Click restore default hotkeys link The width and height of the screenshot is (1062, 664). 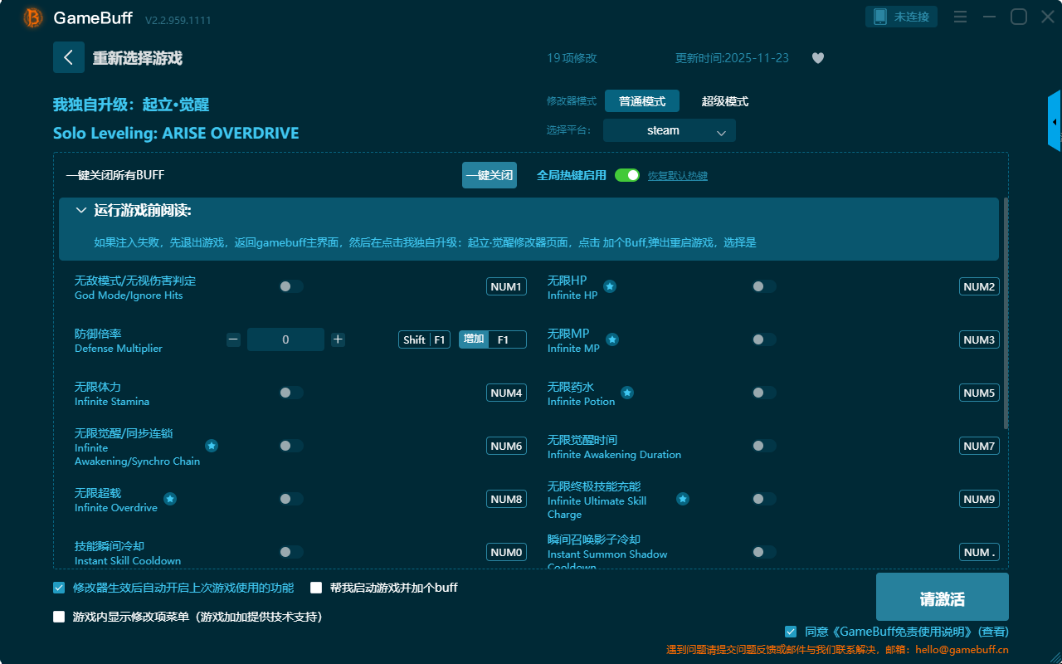tap(677, 176)
